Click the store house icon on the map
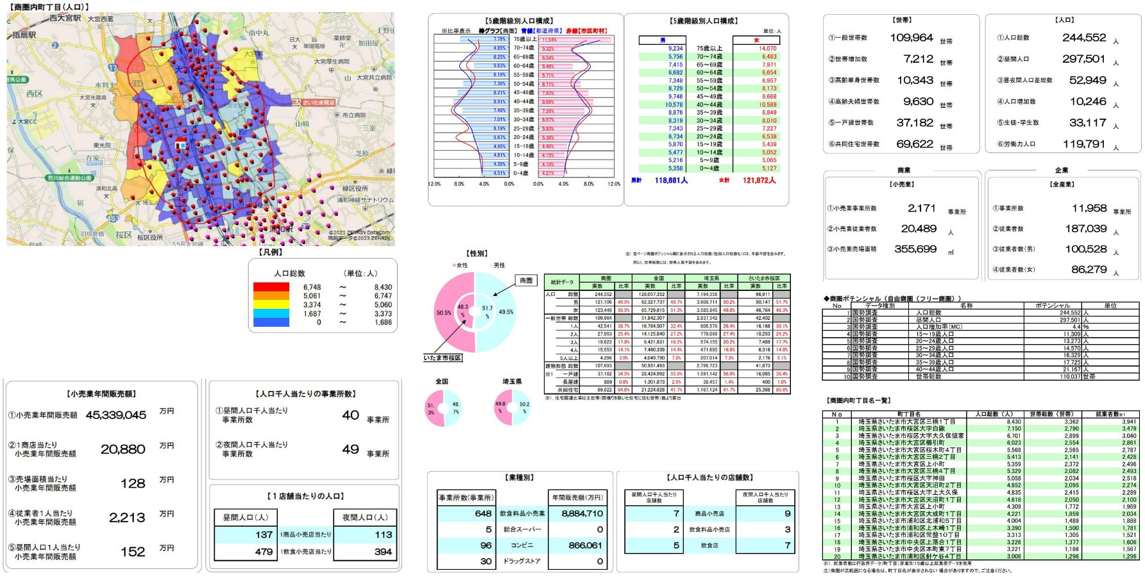The image size is (1145, 578). (x=181, y=143)
